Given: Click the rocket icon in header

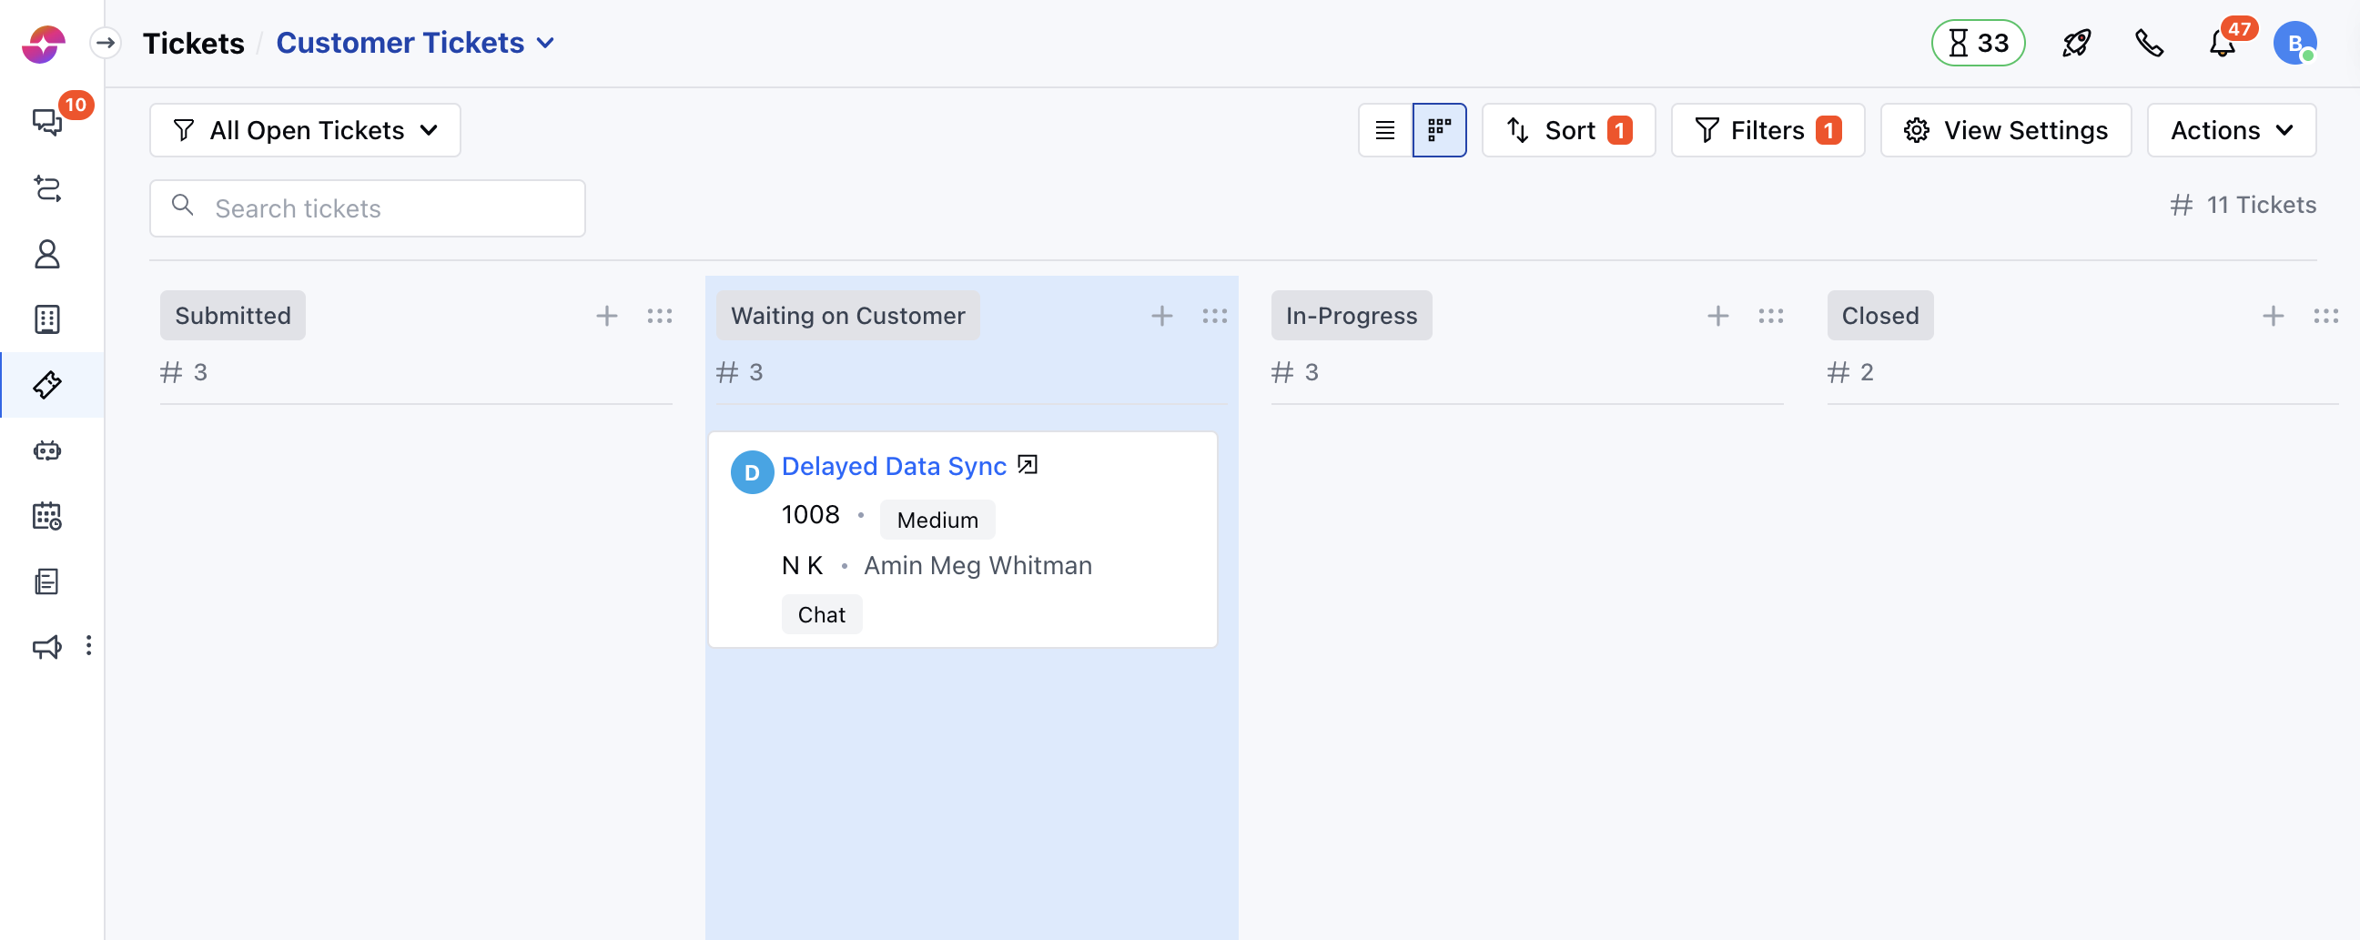Looking at the screenshot, I should click(x=2076, y=43).
